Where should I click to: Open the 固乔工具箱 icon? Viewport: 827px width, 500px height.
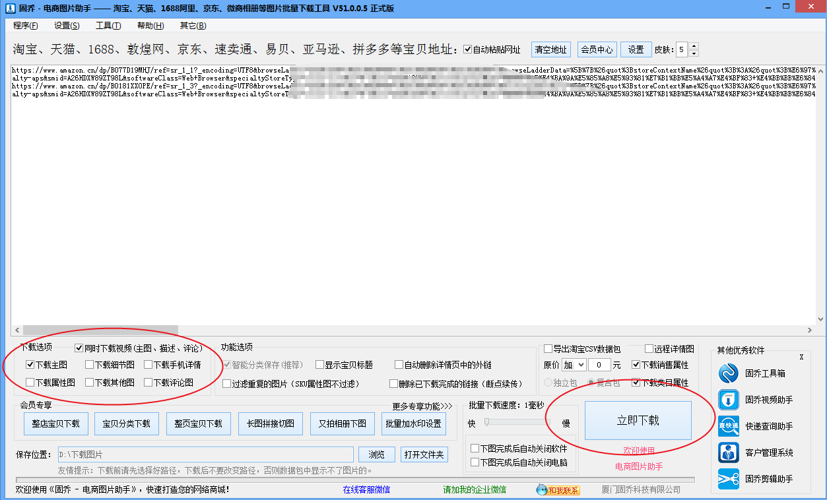(x=729, y=373)
